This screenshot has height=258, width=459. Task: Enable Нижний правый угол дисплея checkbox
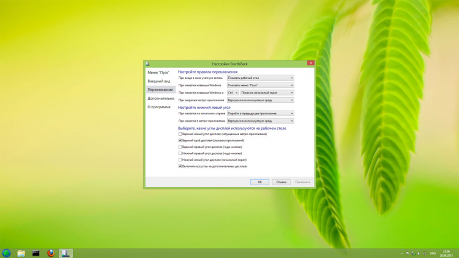point(180,153)
